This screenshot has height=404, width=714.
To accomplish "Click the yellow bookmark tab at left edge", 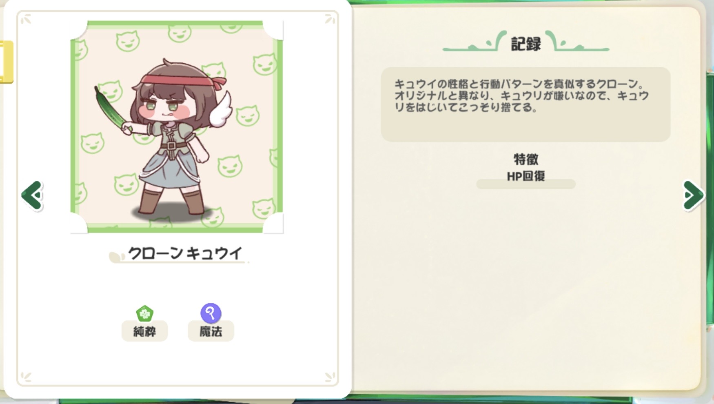I will [x=6, y=62].
